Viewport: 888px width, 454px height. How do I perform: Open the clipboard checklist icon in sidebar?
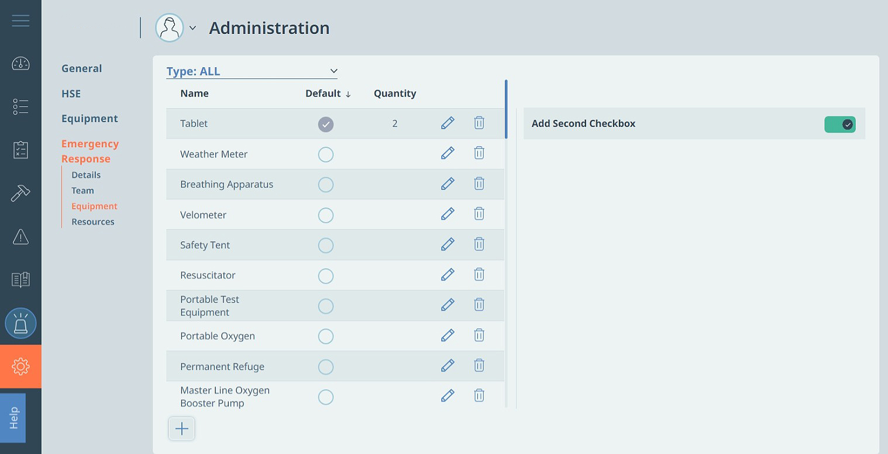coord(20,150)
